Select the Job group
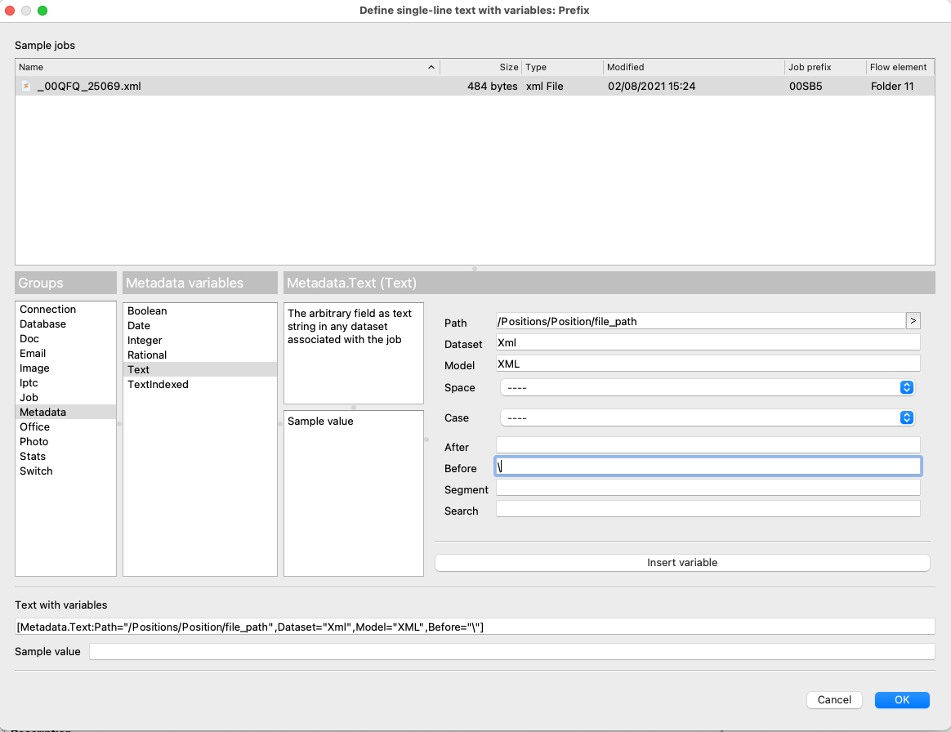The image size is (951, 732). click(29, 398)
